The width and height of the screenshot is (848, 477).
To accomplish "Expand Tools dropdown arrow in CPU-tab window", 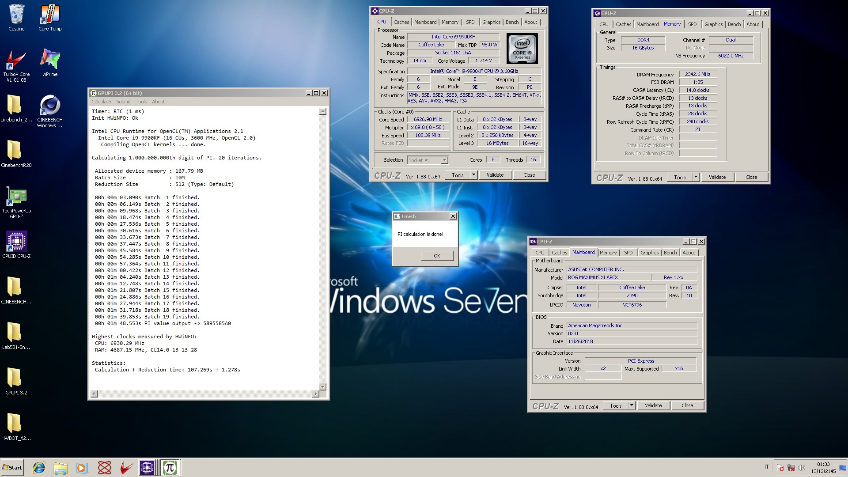I will point(473,175).
